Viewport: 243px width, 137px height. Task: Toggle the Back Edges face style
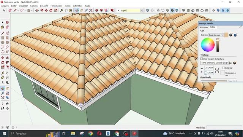click(152, 10)
